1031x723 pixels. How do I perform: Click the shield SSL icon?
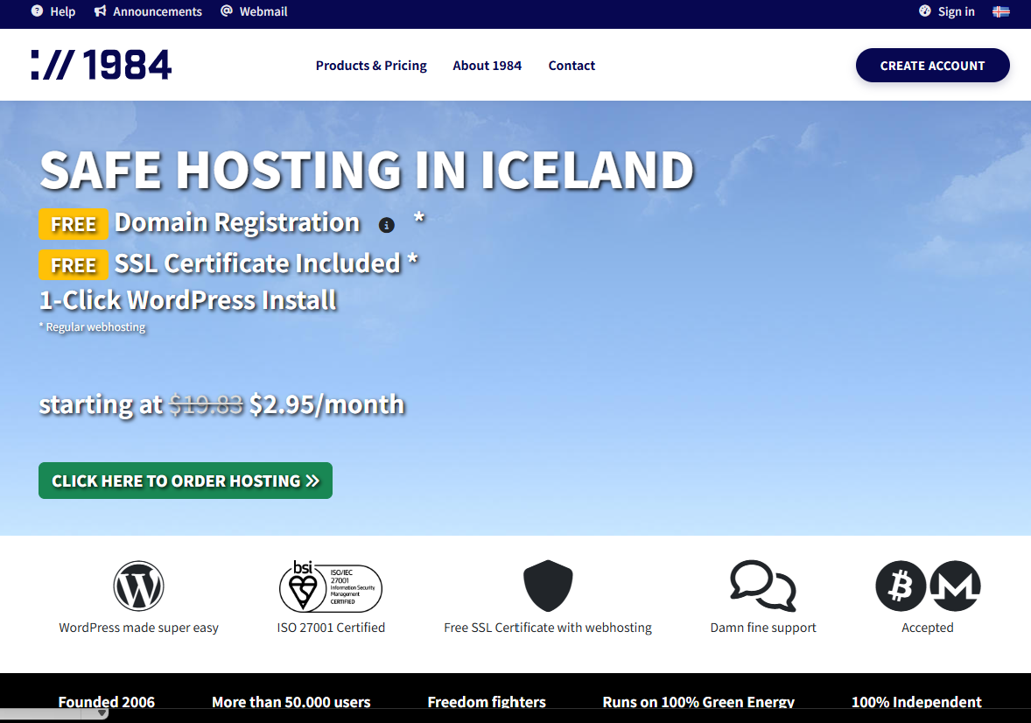tap(548, 586)
